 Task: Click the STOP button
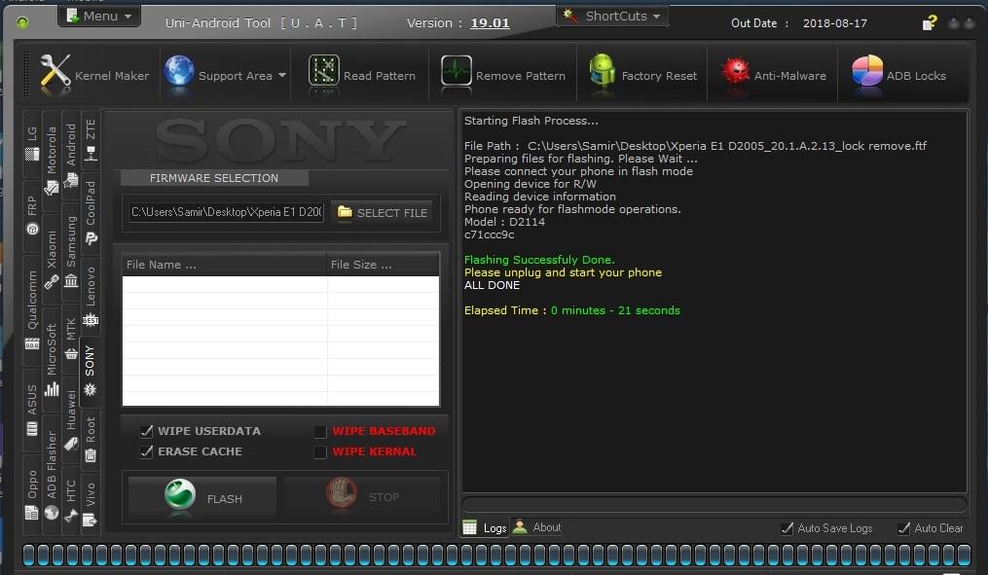click(362, 497)
